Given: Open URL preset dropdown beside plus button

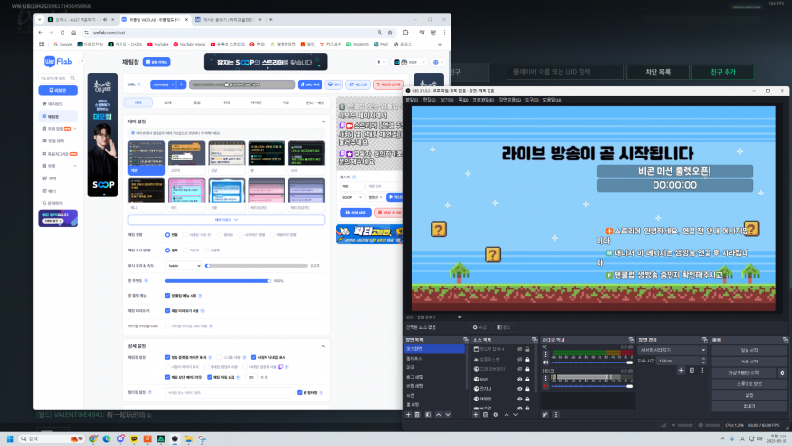Looking at the screenshot, I should pyautogui.click(x=162, y=84).
